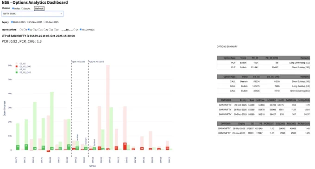The width and height of the screenshot is (315, 169).
Task: Click the CE total value 373837
Action: pyautogui.click(x=250, y=128)
